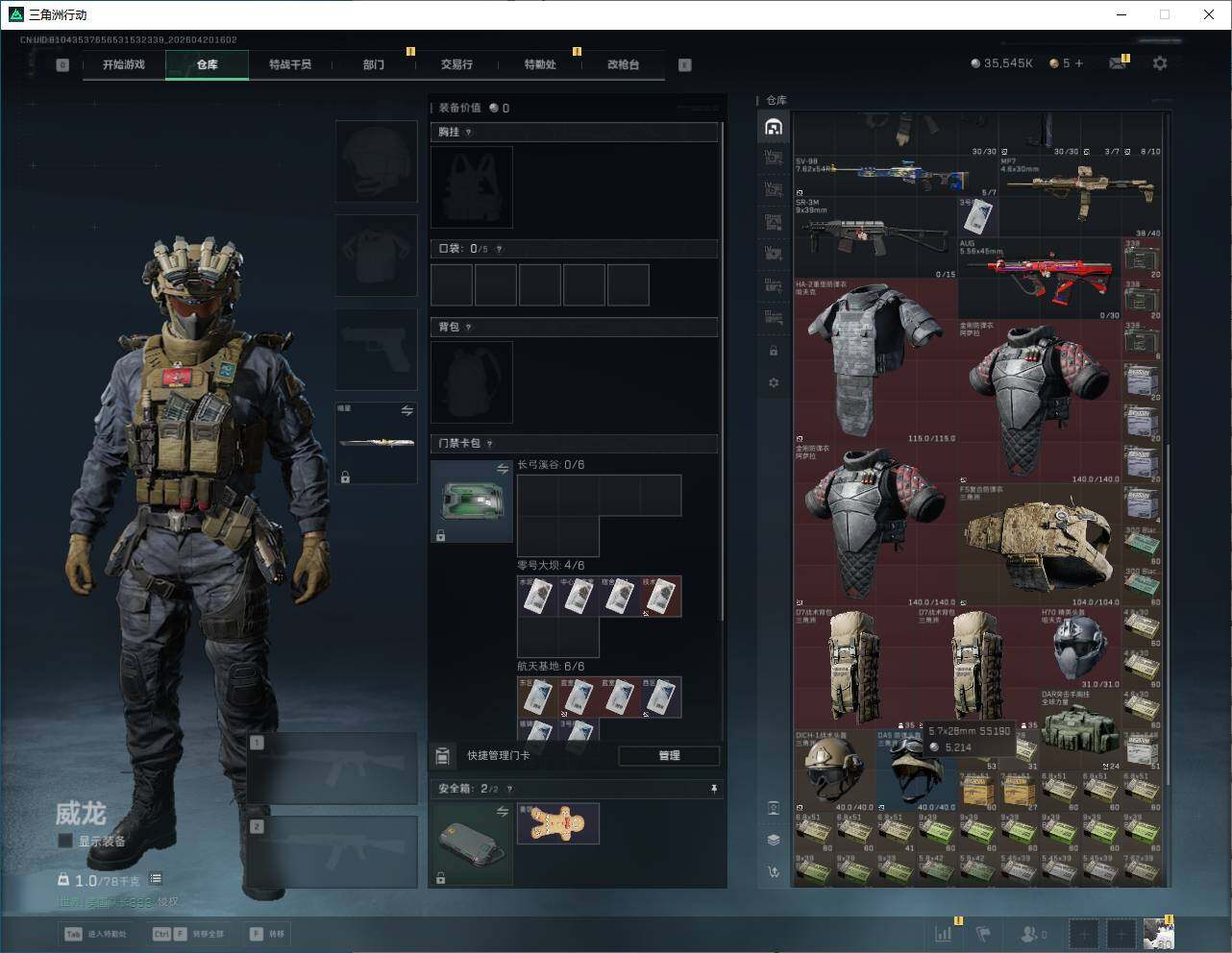
Task: Click the player avatar in the bottom right corner
Action: (1159, 933)
